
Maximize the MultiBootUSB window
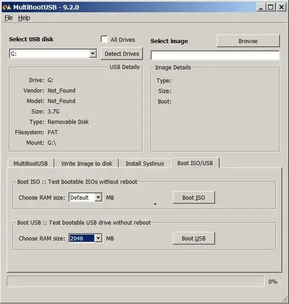271,7
